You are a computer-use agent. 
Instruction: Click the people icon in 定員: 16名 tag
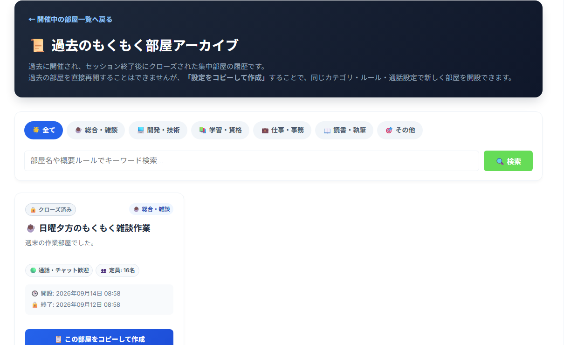coord(103,270)
